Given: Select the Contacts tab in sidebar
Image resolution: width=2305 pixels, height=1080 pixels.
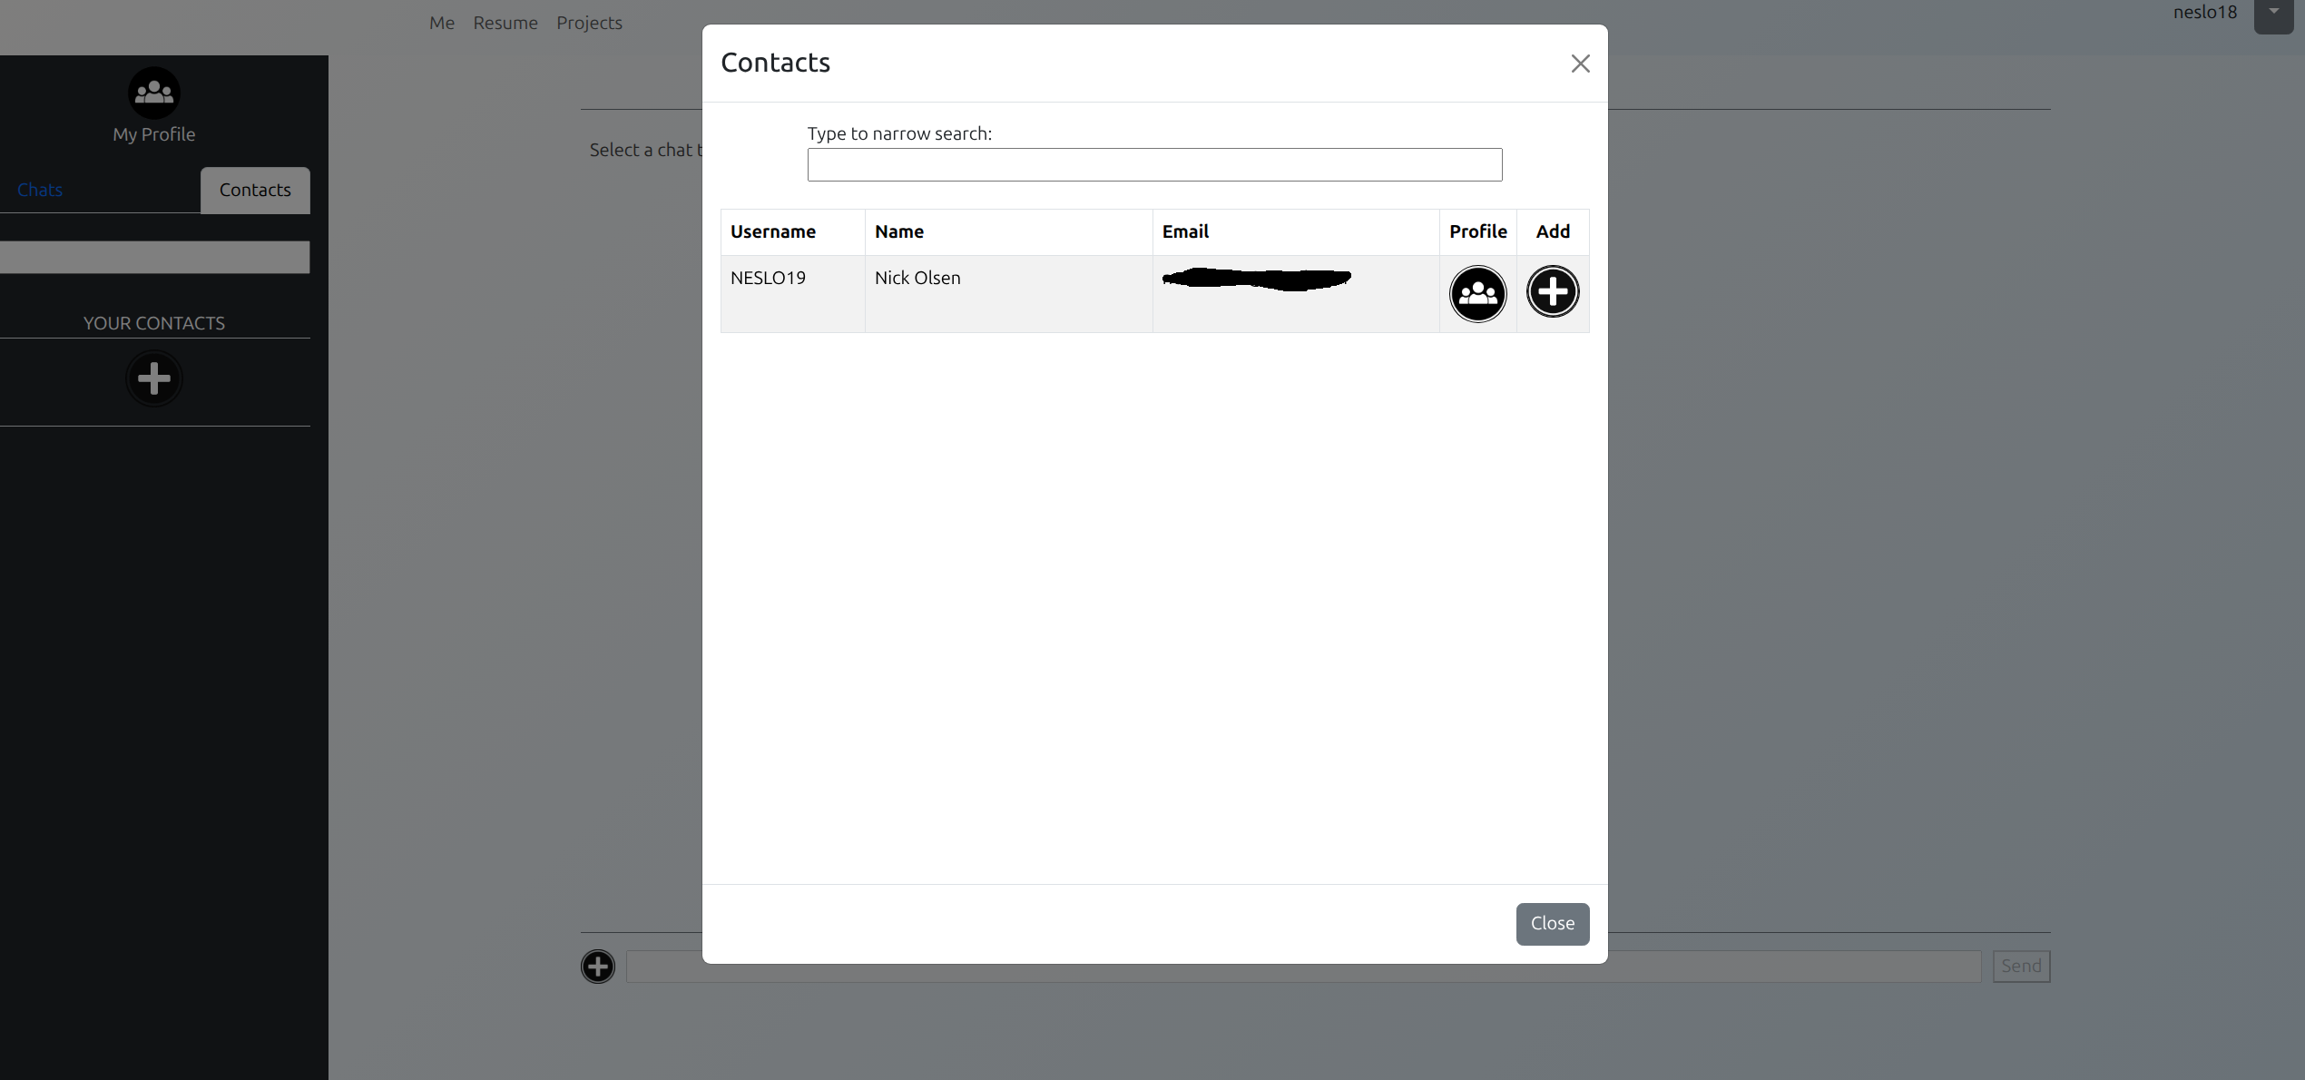Looking at the screenshot, I should [x=255, y=190].
